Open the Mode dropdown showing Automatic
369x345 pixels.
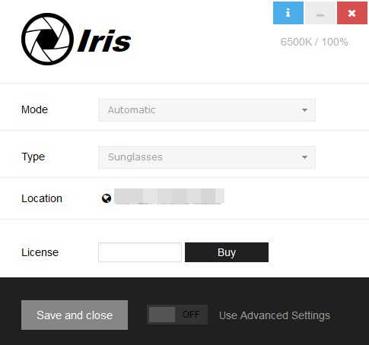point(207,110)
